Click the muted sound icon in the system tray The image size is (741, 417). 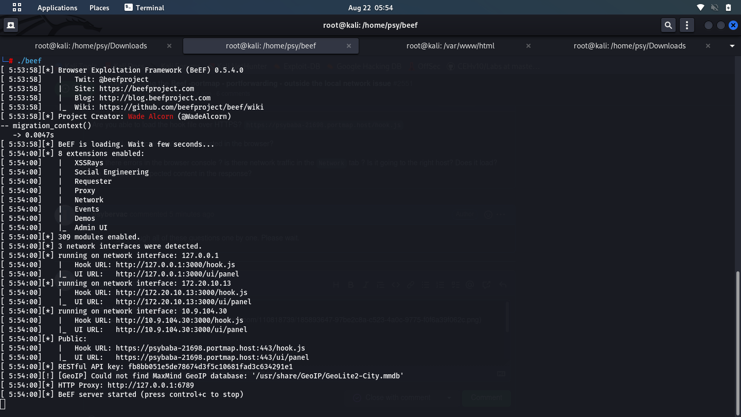click(x=714, y=7)
